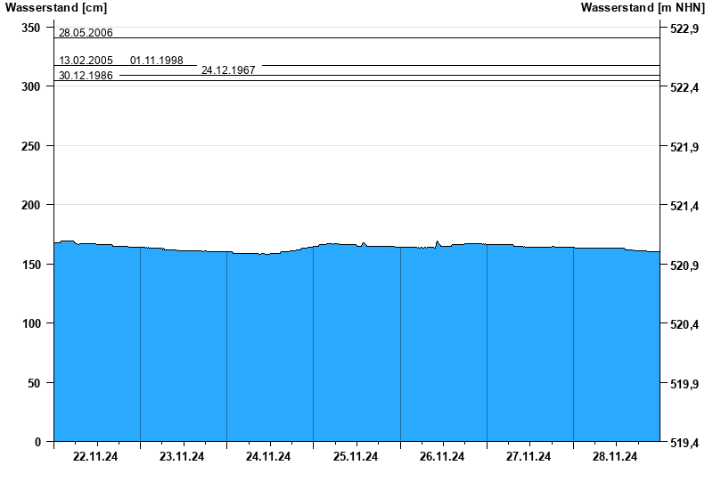Select the 520,9 m NHN tick label
Viewport: 713px width, 490px height.
click(x=683, y=265)
